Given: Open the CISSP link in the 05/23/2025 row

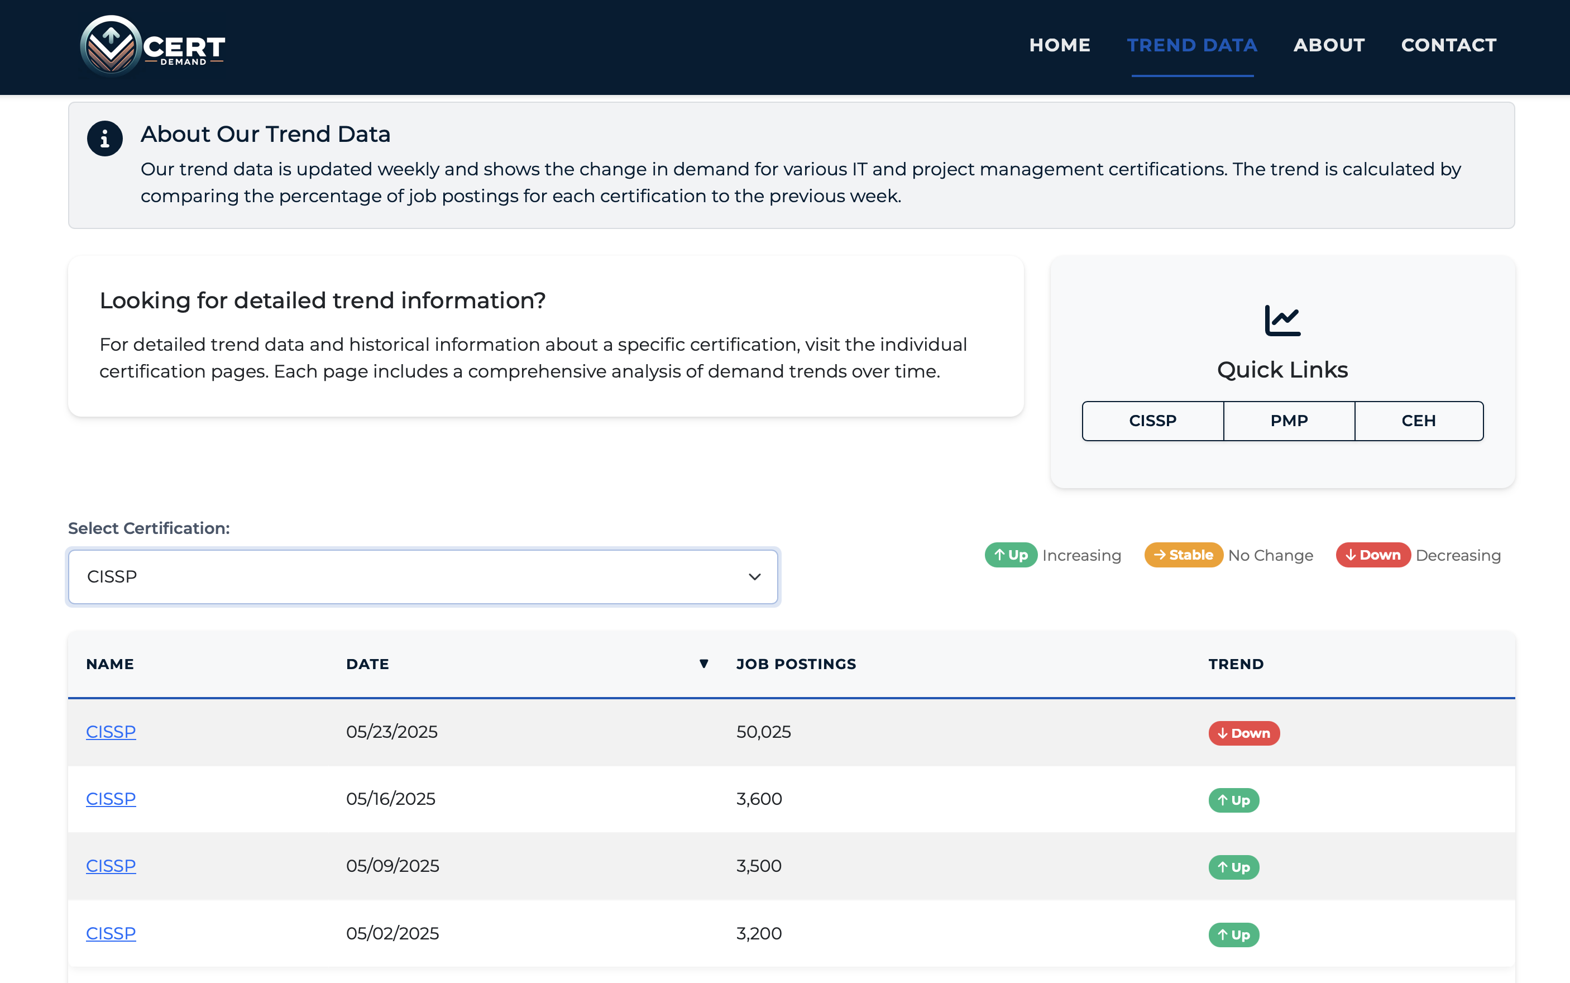Looking at the screenshot, I should pos(111,732).
